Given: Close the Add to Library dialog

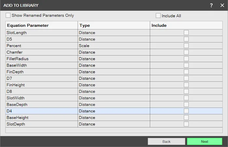Looking at the screenshot, I should coord(222,6).
